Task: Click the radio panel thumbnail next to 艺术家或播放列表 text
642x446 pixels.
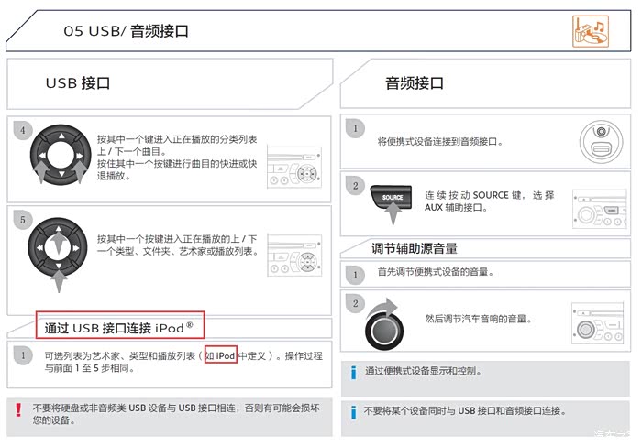Action: [x=294, y=255]
